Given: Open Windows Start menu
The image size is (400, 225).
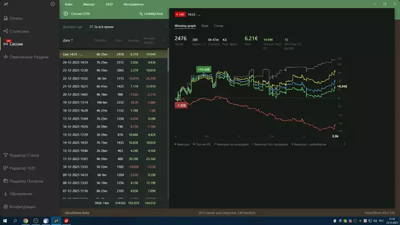Looking at the screenshot, I should 5,220.
